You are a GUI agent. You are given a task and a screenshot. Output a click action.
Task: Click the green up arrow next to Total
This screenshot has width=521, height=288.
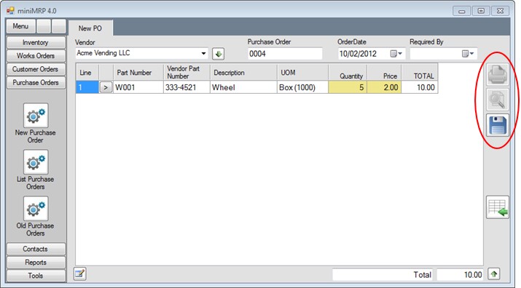494,274
